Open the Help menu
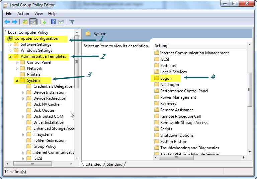Screen dimensions: 257x179 52,14
